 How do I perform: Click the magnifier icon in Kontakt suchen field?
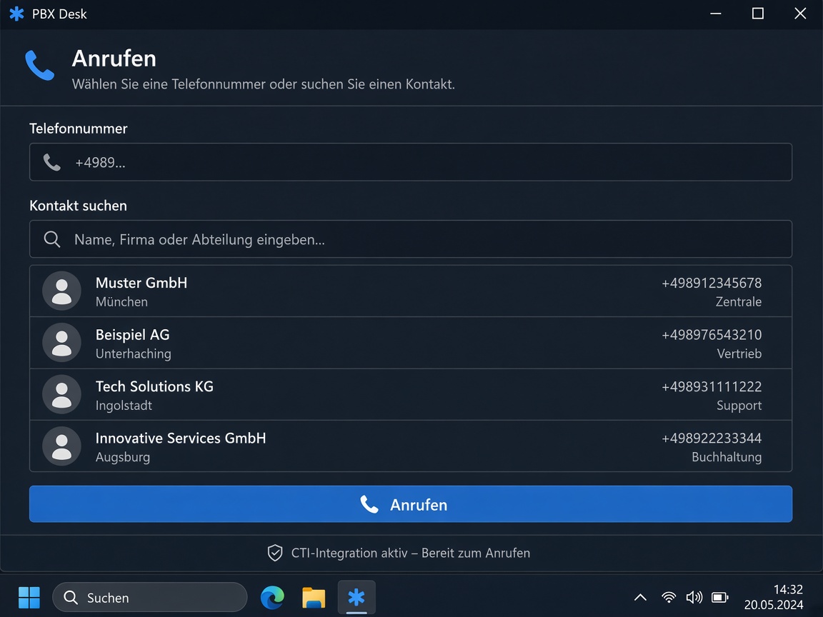click(x=52, y=239)
